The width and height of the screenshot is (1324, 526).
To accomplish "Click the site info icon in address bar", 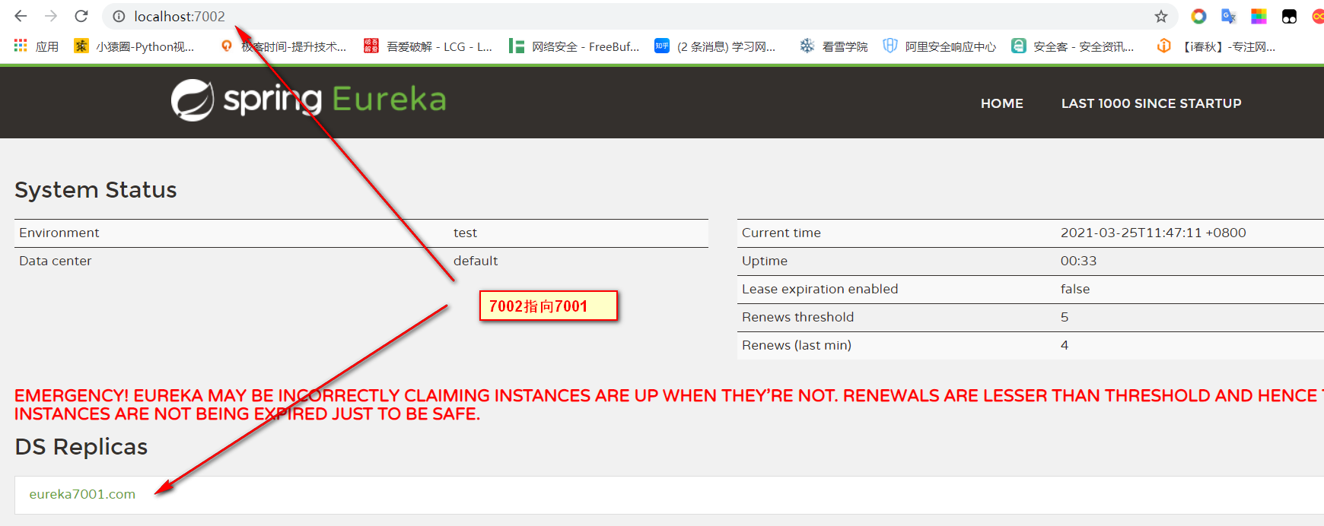I will (119, 16).
